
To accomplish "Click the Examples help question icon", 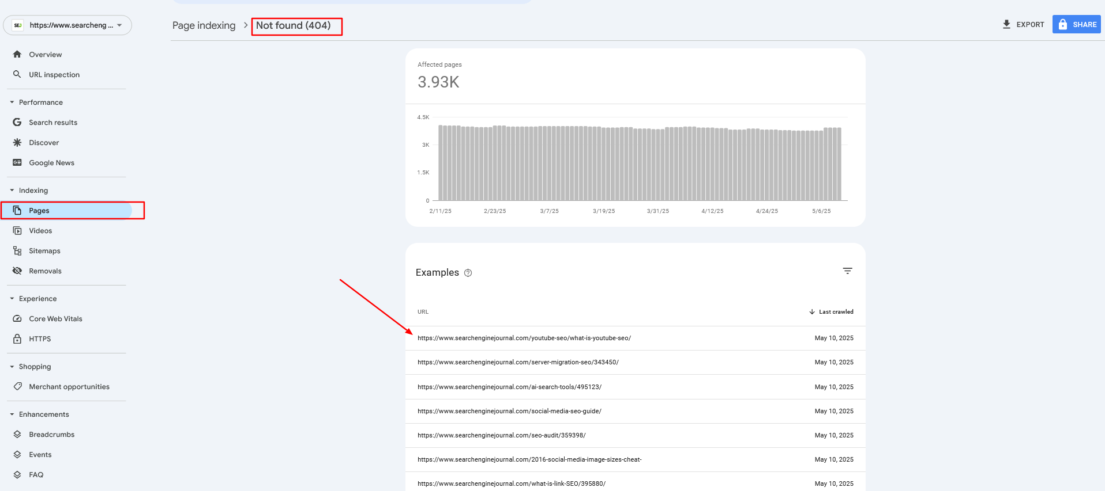I will (x=468, y=273).
